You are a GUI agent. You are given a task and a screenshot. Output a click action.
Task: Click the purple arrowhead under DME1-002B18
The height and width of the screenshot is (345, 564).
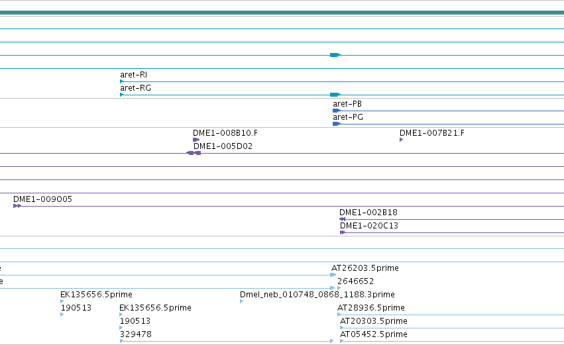click(342, 219)
